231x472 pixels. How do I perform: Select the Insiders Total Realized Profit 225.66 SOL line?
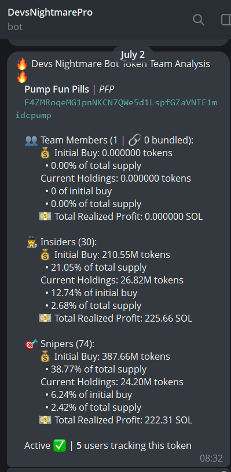(116, 318)
